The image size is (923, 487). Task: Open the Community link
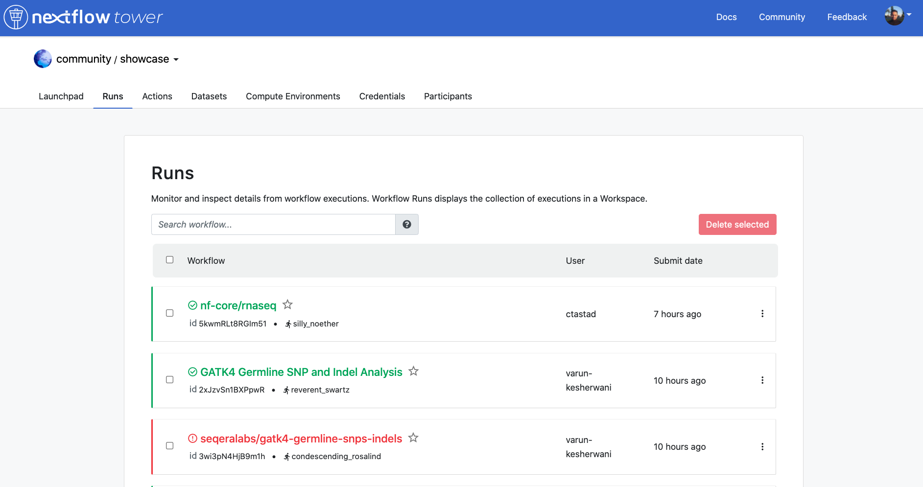pos(782,17)
